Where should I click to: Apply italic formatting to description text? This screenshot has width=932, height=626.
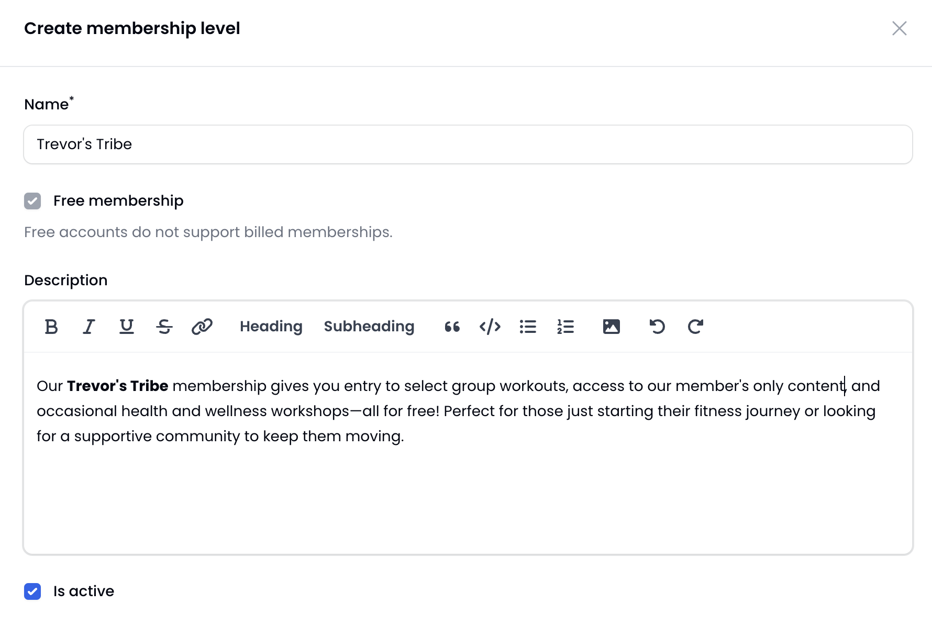(x=89, y=327)
